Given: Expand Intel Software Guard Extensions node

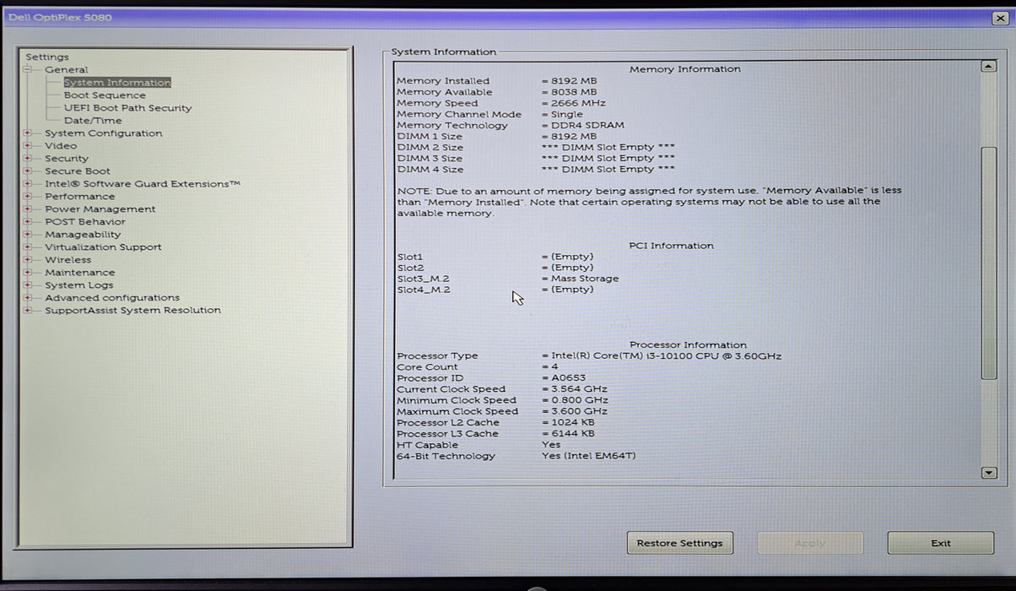Looking at the screenshot, I should point(28,183).
